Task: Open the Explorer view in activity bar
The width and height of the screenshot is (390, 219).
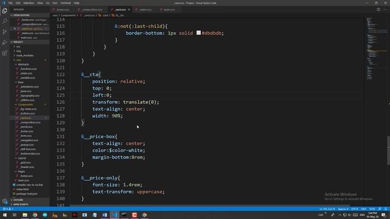Action: coord(4,11)
